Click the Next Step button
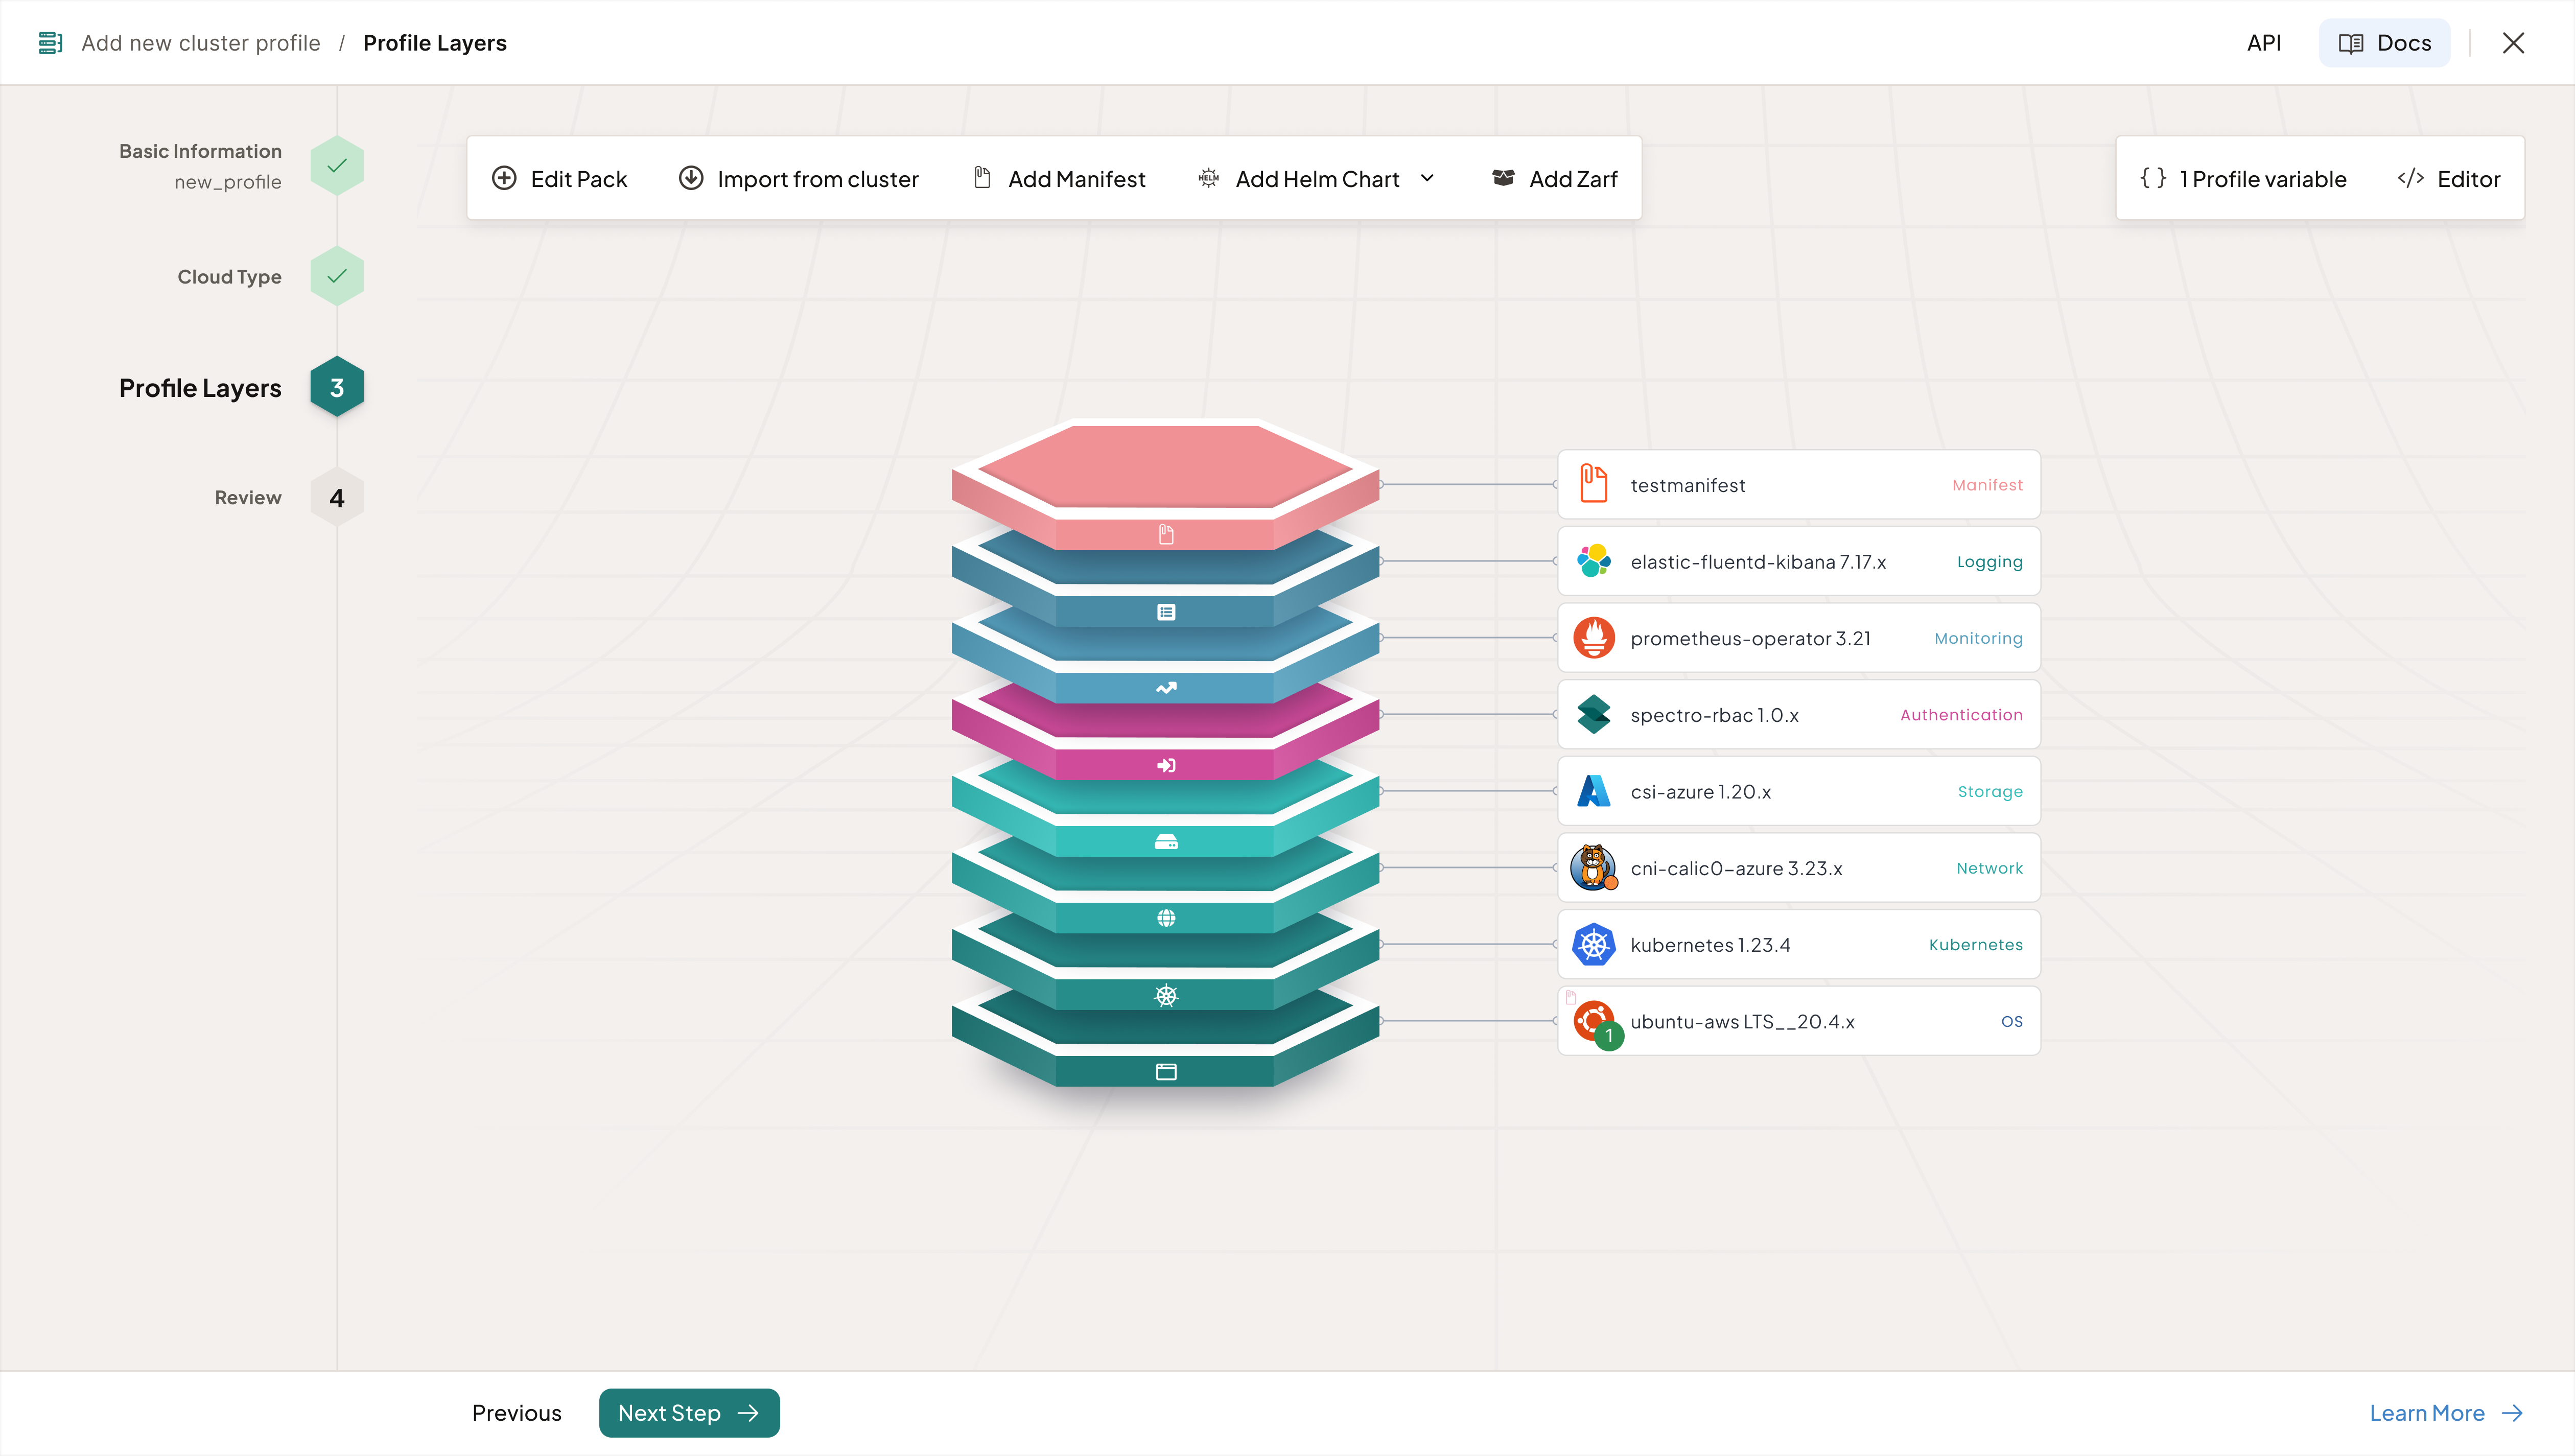 pos(688,1412)
